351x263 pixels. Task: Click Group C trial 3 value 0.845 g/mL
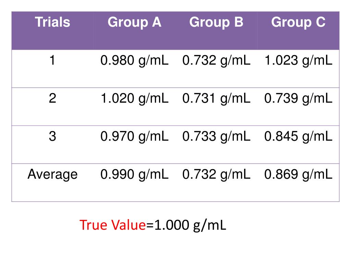click(x=298, y=137)
